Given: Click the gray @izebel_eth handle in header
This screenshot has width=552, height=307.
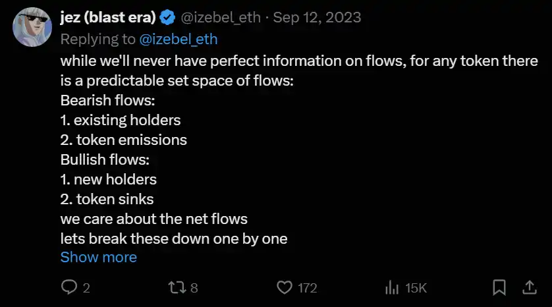Looking at the screenshot, I should (x=222, y=18).
